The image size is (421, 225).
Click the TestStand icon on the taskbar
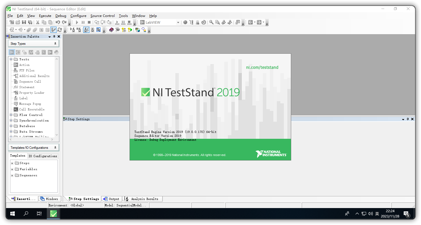click(x=53, y=214)
